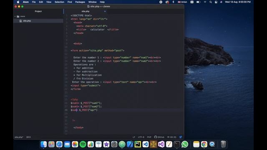The image size is (267, 150).
Task: Click the form action line in editor
Action: click(x=97, y=50)
